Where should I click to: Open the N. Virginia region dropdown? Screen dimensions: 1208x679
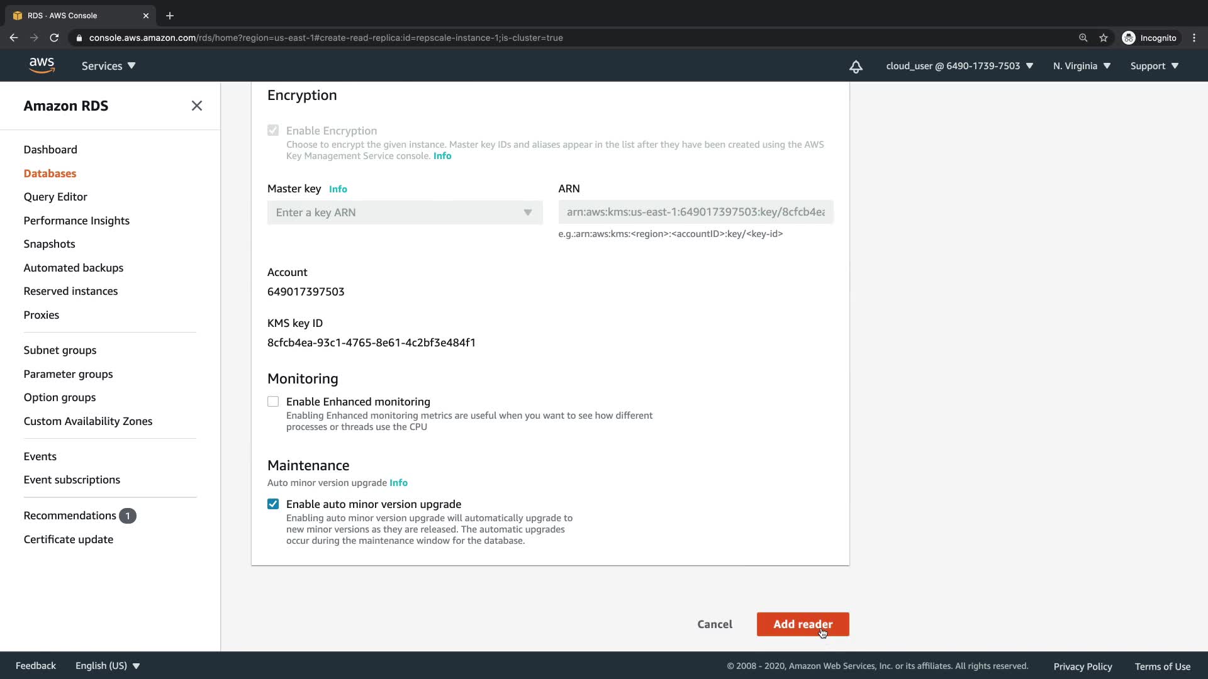click(1082, 66)
